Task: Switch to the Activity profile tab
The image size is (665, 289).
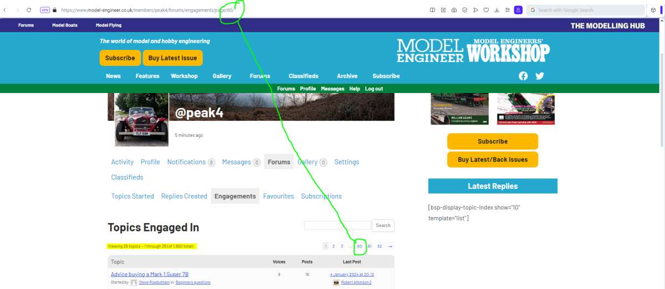Action: point(122,162)
